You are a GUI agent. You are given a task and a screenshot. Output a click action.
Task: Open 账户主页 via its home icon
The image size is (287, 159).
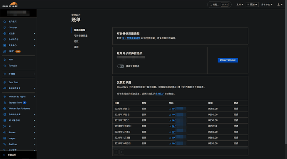[x=5, y=22]
